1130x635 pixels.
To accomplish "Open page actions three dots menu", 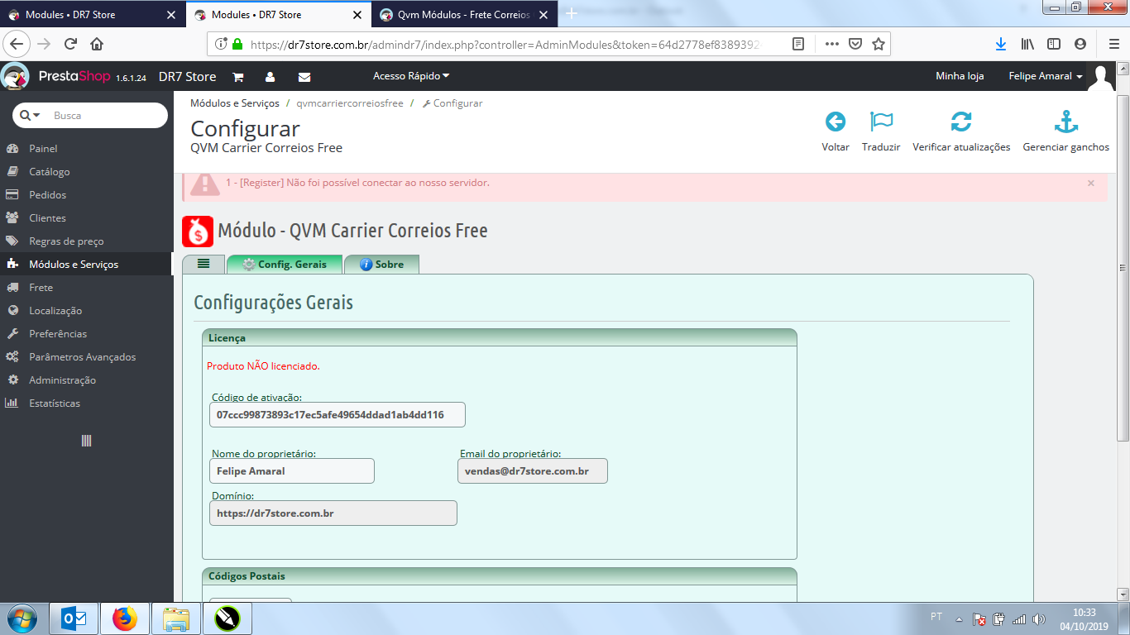I will pos(832,44).
